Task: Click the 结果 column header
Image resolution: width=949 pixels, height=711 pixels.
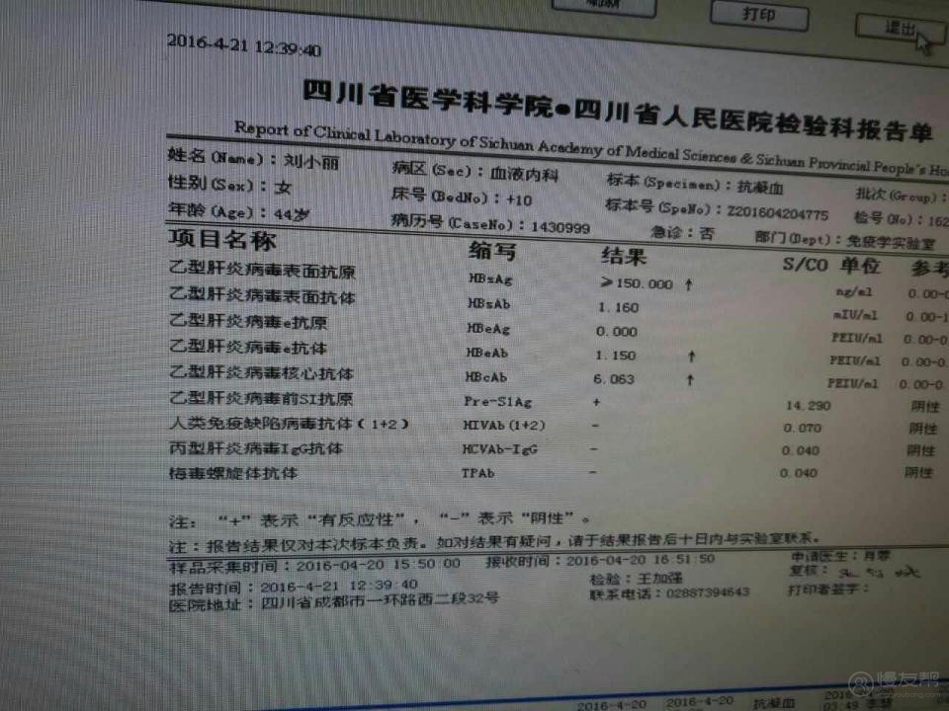Action: (x=624, y=257)
